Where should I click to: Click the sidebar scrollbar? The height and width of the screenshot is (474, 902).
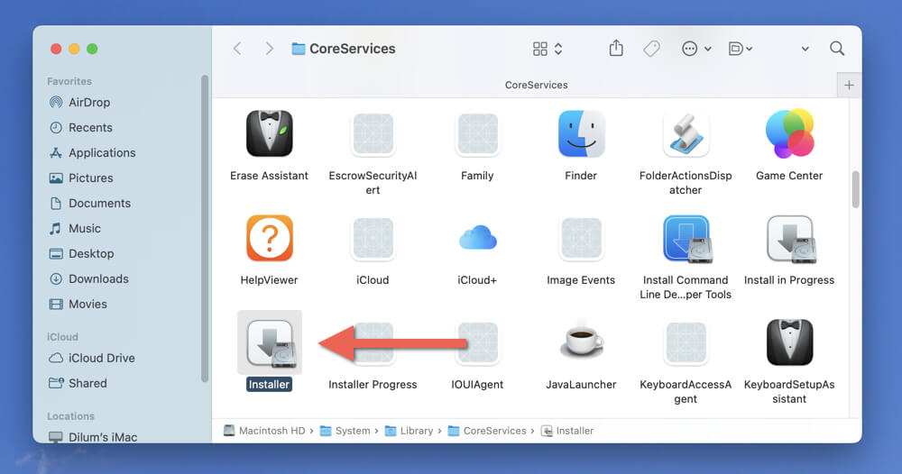pyautogui.click(x=205, y=229)
